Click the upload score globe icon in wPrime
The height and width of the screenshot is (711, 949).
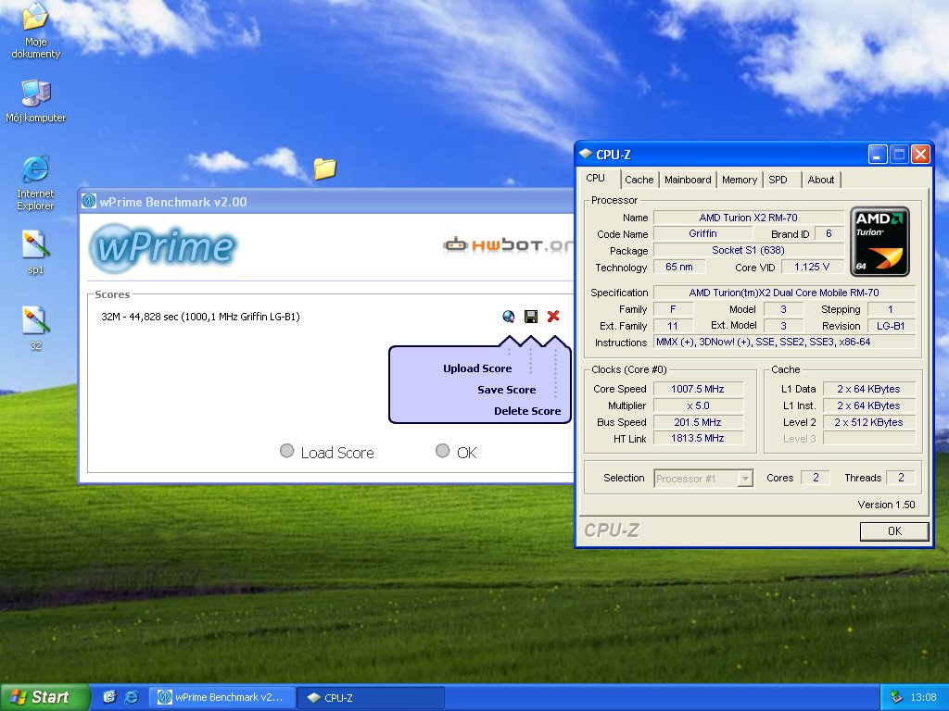tap(509, 317)
